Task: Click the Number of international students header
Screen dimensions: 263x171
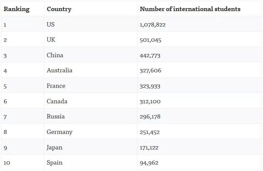Action: (x=190, y=9)
